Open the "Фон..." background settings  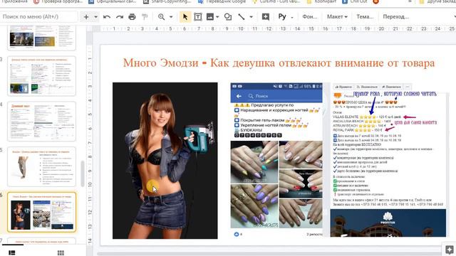coord(310,16)
